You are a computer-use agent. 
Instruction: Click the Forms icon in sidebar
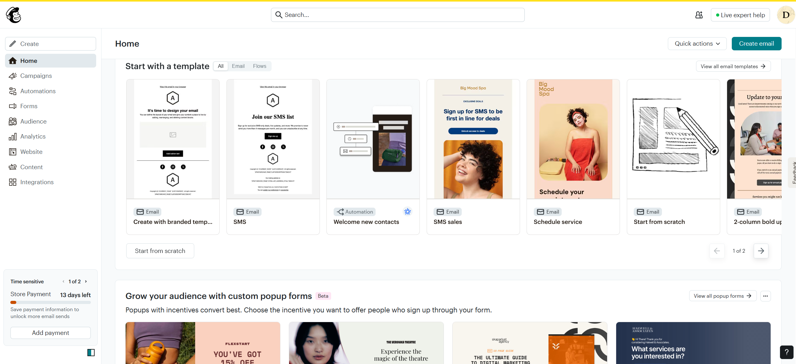click(13, 106)
